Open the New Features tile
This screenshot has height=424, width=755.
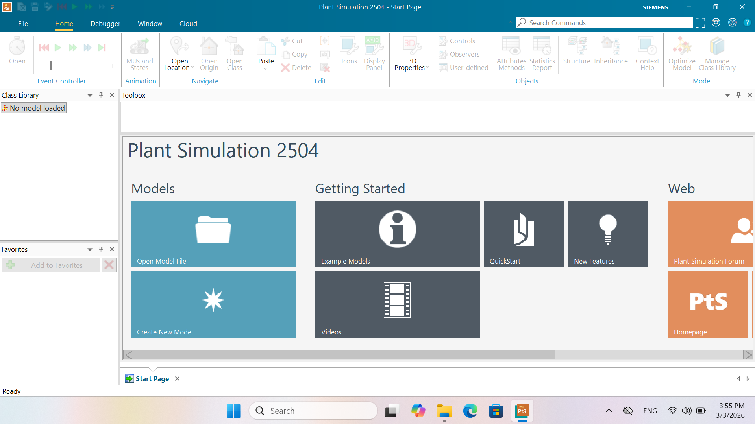tap(608, 234)
